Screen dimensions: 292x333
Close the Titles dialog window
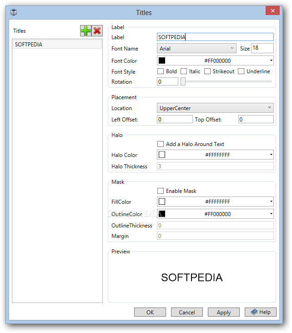click(273, 10)
